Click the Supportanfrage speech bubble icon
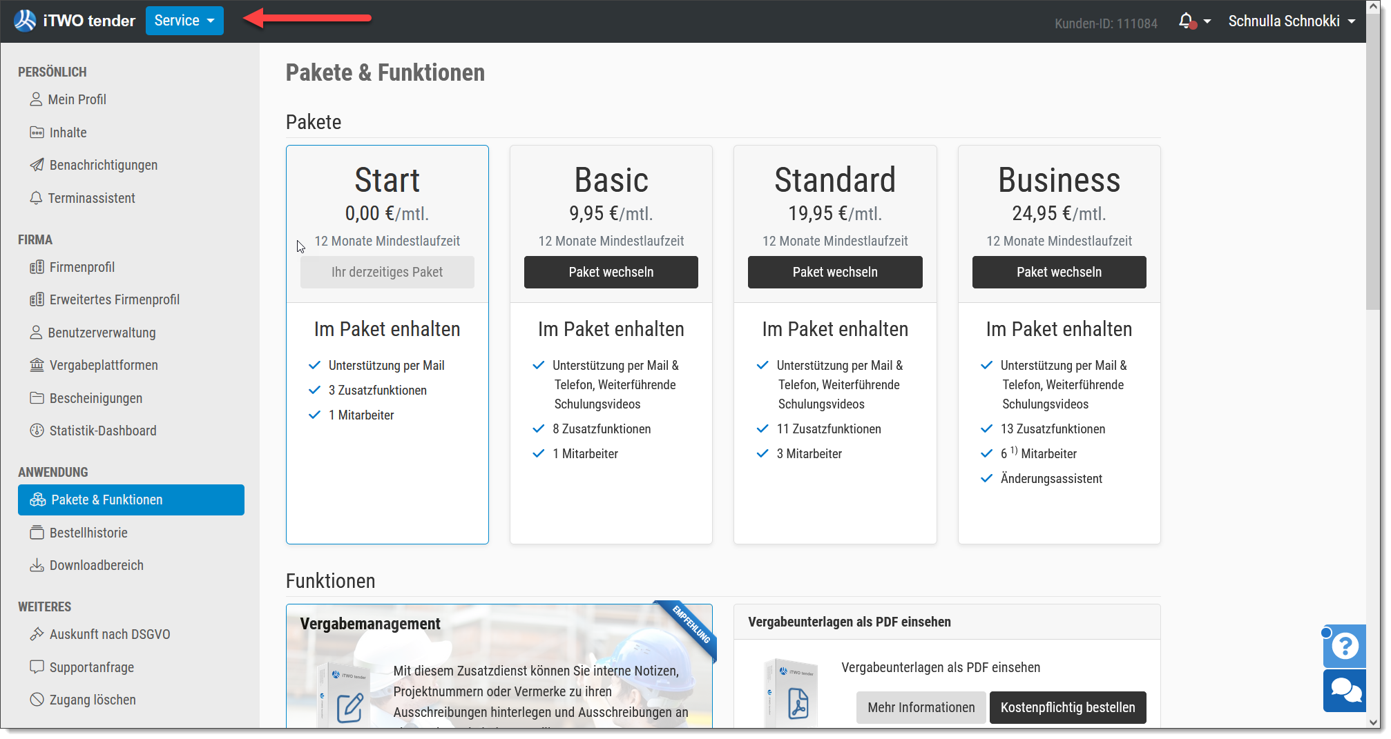Viewport: 1391px width, 739px height. (37, 667)
